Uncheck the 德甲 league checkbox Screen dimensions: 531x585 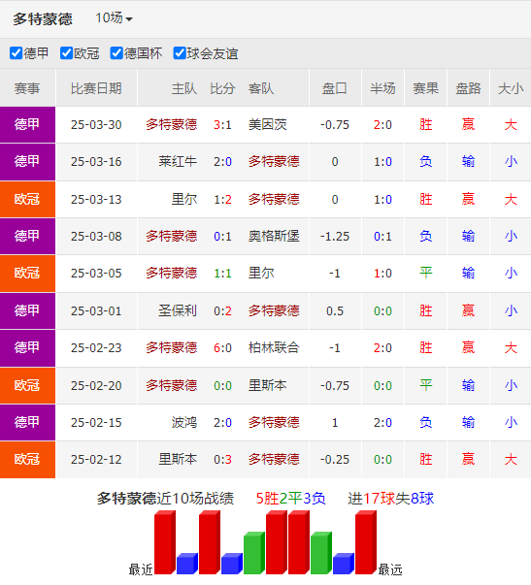tap(17, 53)
